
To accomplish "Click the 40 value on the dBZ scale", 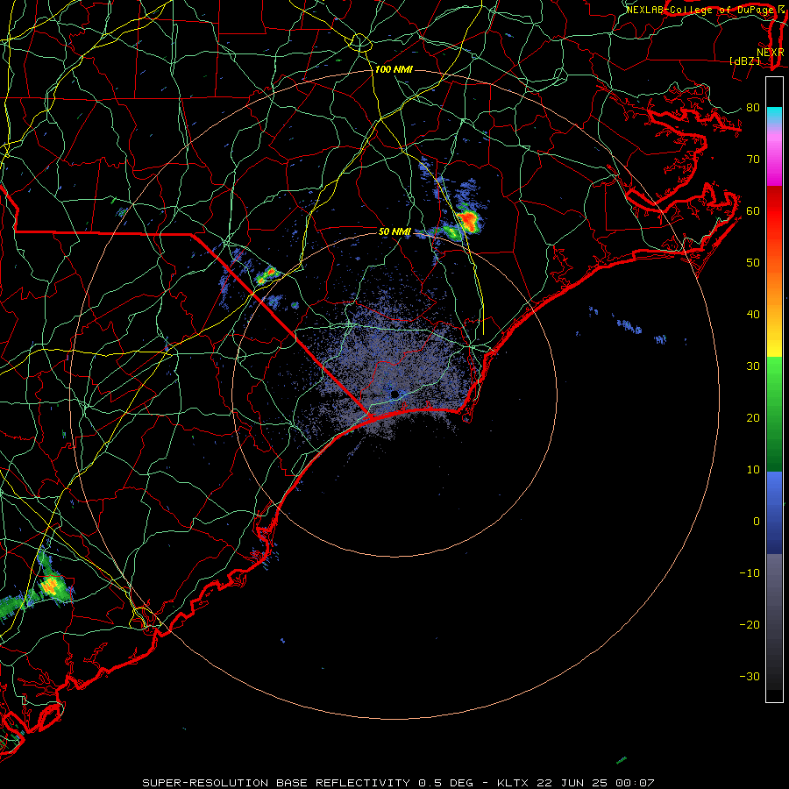I will pyautogui.click(x=753, y=315).
